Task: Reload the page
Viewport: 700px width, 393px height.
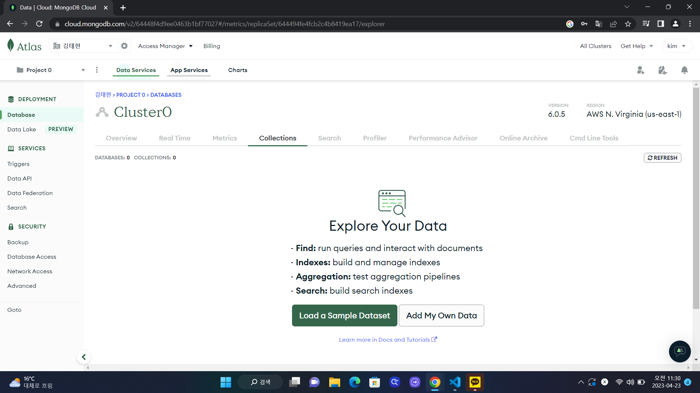Action: (x=39, y=24)
